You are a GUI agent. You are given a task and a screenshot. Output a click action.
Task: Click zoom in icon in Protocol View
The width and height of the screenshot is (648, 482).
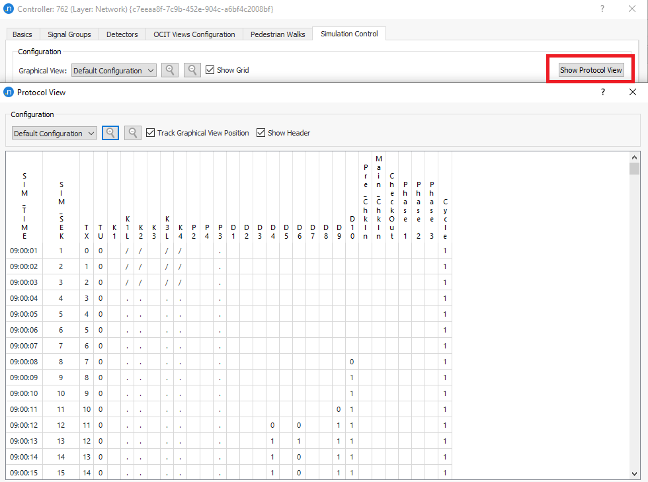pos(111,133)
